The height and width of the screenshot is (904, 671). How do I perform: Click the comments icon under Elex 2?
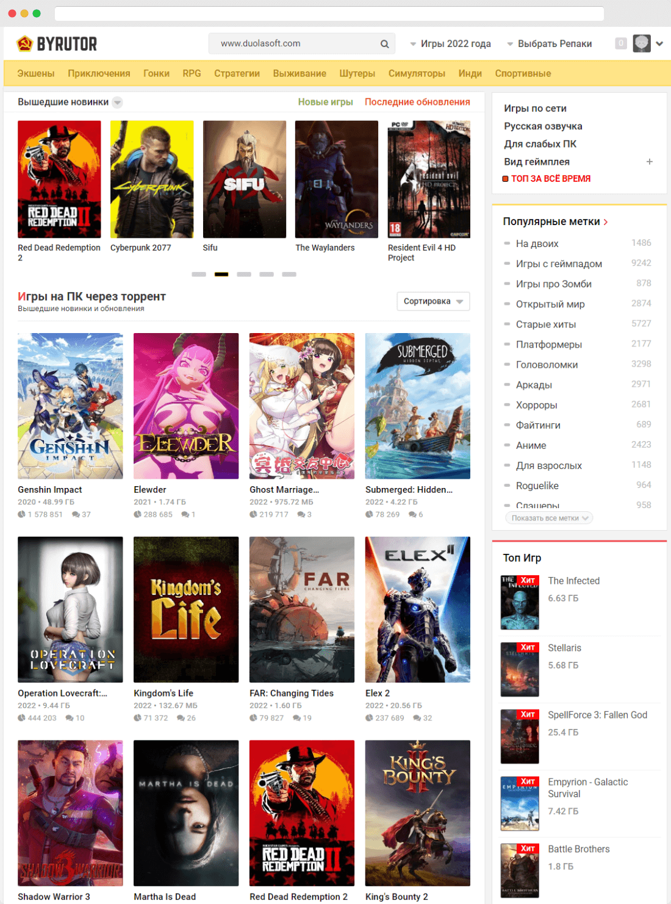point(417,719)
